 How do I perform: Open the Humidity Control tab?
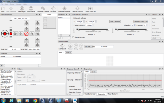click(x=90, y=94)
